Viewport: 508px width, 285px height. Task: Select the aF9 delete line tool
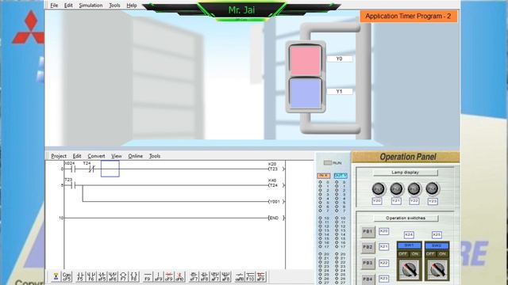pos(261,276)
